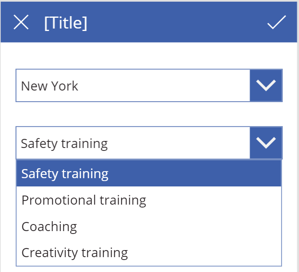Expand the New York dropdown chevron
Screen dimensions: 299x272
(266, 86)
